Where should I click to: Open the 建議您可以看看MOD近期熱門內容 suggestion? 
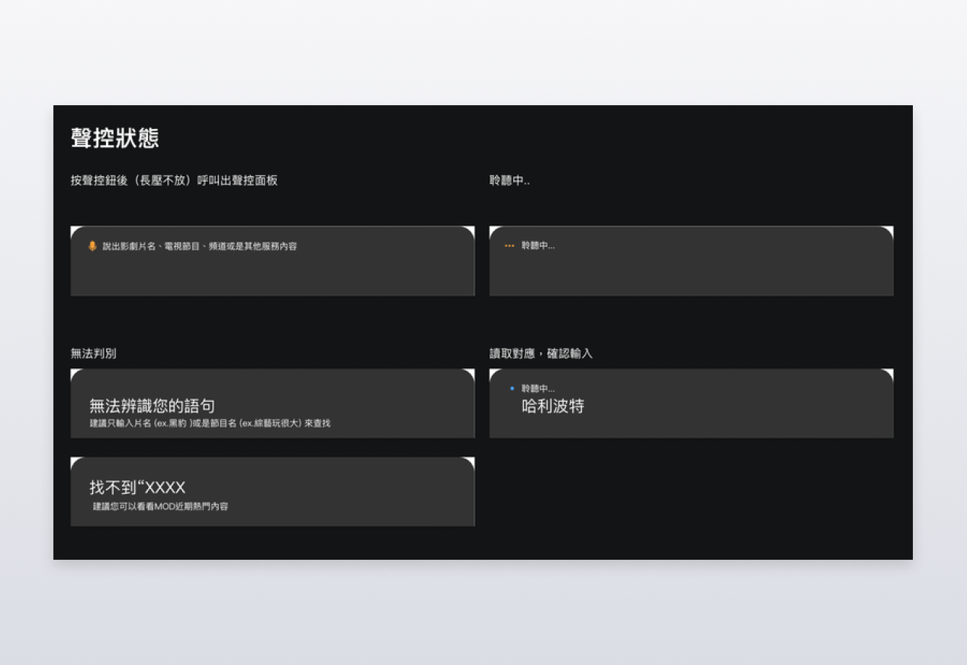160,506
